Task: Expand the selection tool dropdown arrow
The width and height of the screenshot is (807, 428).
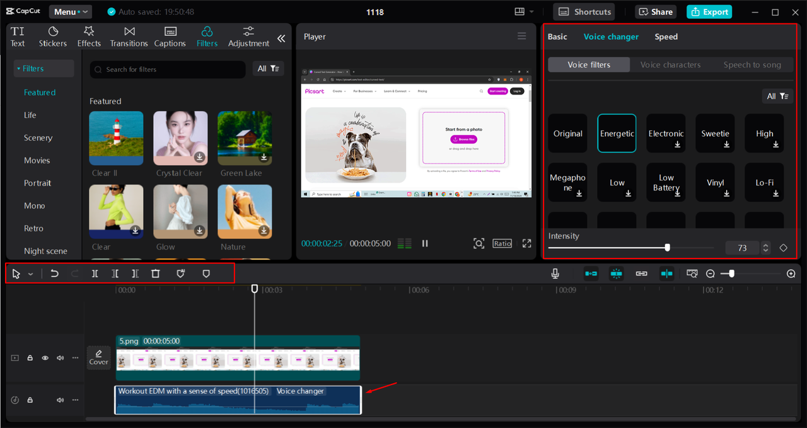Action: click(30, 274)
